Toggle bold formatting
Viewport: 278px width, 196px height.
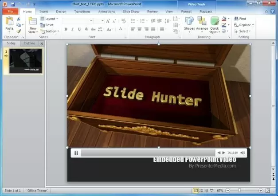(x=66, y=29)
